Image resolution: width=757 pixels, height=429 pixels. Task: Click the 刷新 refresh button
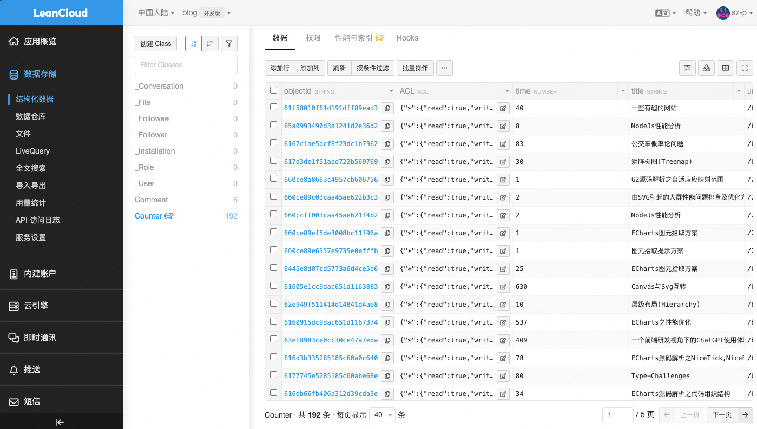[339, 68]
